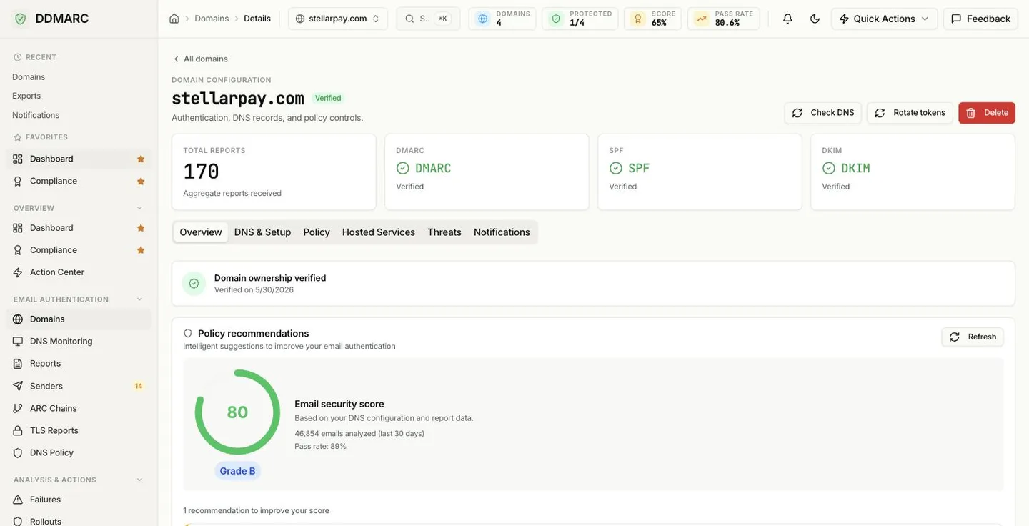
Task: Click DMARC verified check icon
Action: point(403,168)
